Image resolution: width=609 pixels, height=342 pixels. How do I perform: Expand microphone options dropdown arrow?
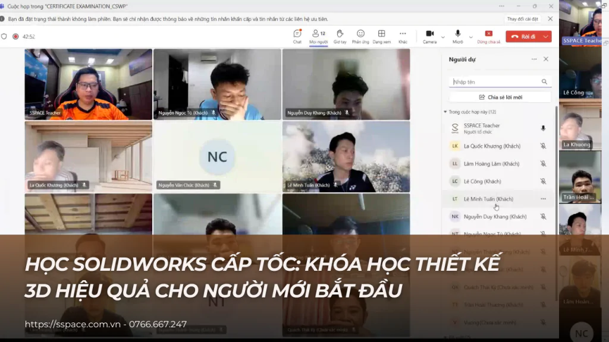point(471,37)
